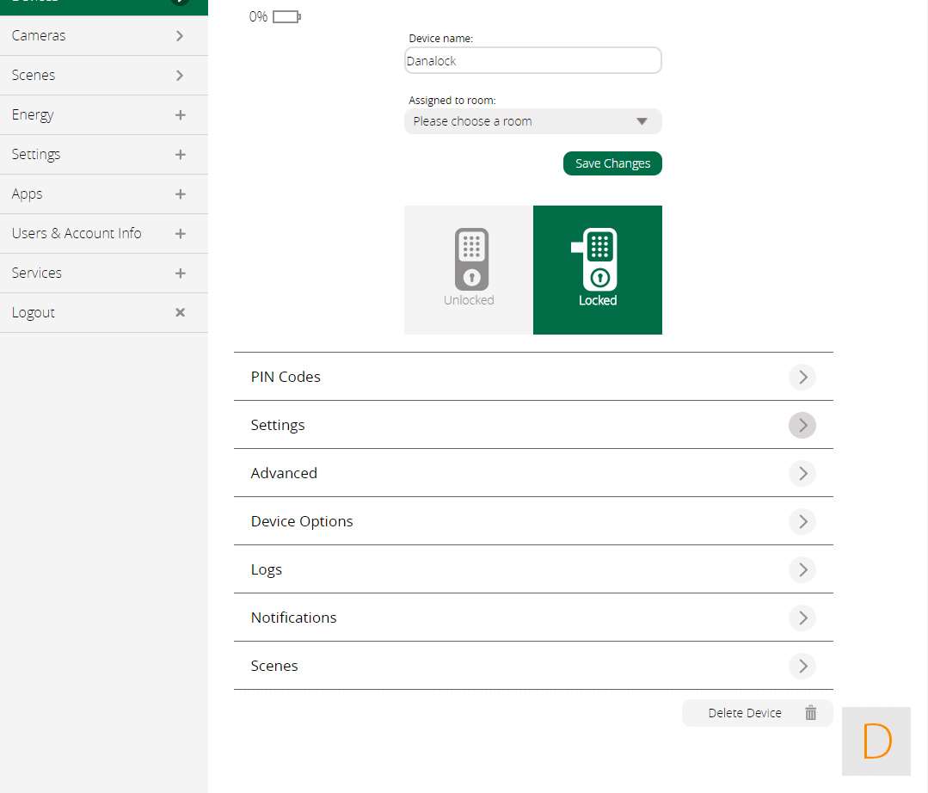Open the Device Options row
The image size is (928, 793).
pyautogui.click(x=533, y=521)
